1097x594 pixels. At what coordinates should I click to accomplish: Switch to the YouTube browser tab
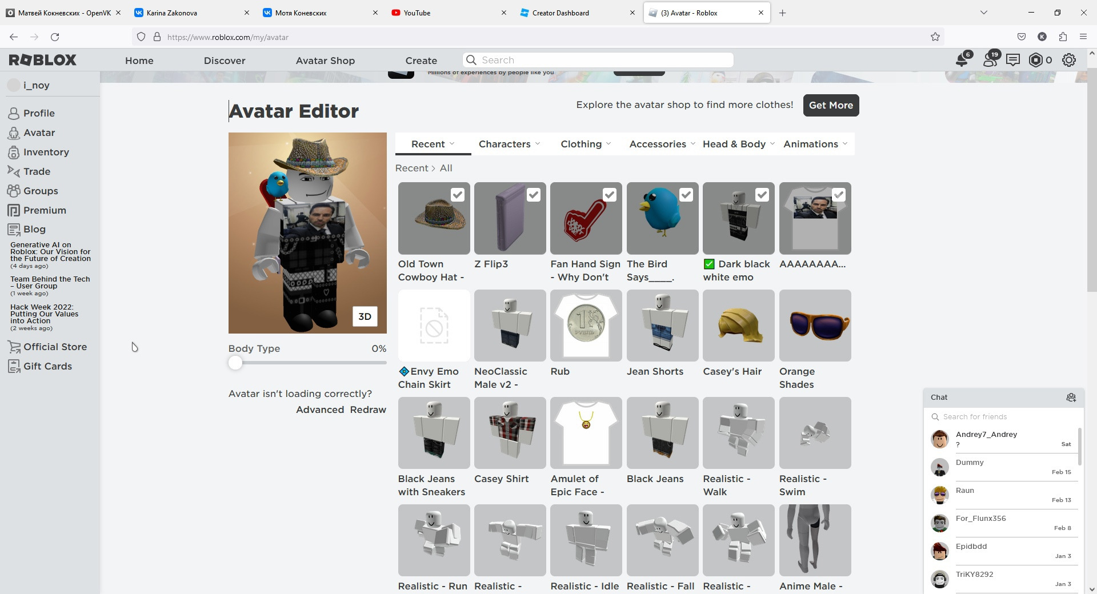click(x=449, y=13)
